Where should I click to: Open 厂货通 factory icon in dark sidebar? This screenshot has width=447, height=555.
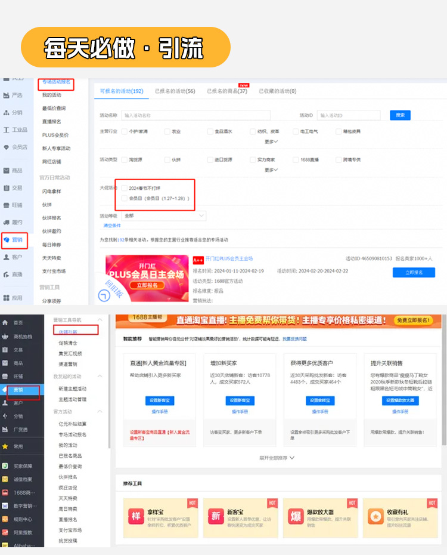coord(5,429)
